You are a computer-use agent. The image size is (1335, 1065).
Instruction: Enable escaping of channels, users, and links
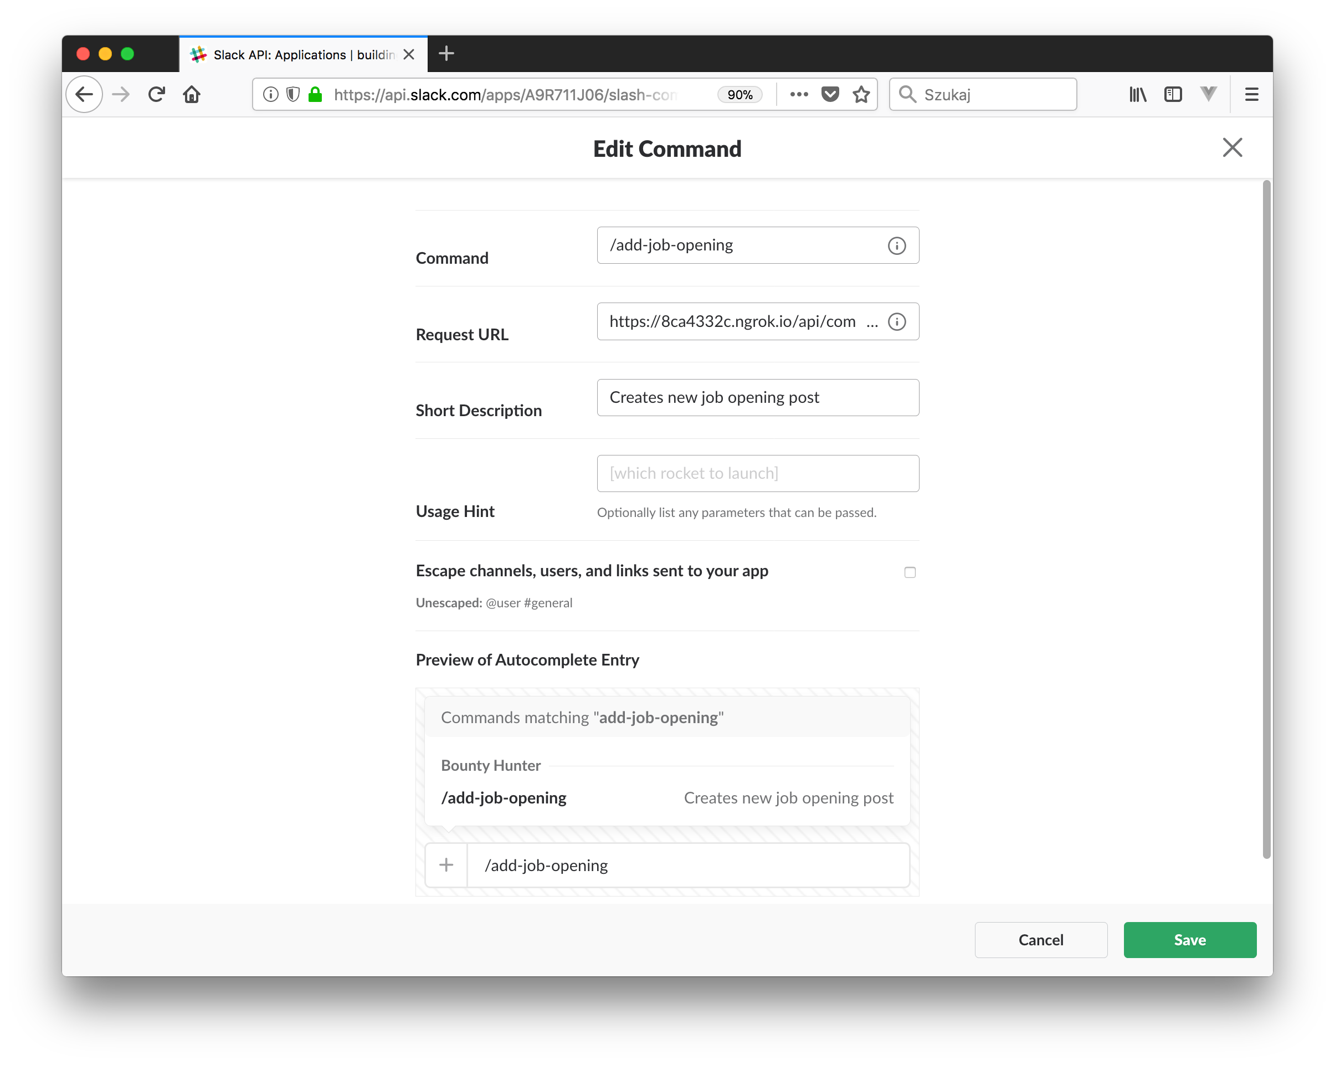click(910, 572)
